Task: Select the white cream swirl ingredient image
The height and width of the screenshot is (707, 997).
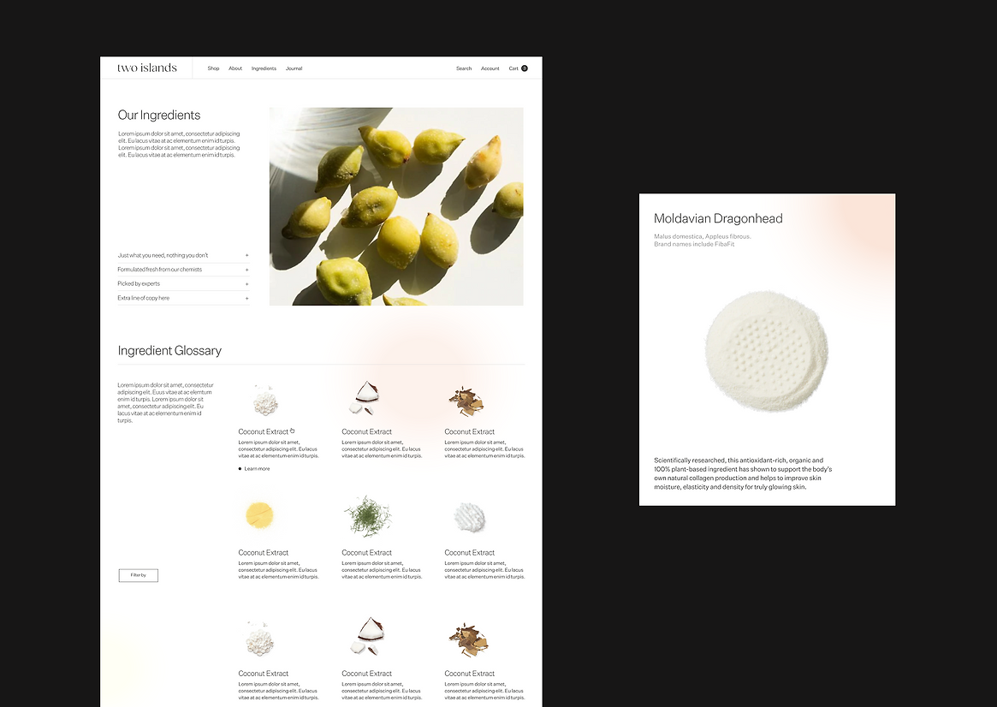Action: pyautogui.click(x=470, y=517)
